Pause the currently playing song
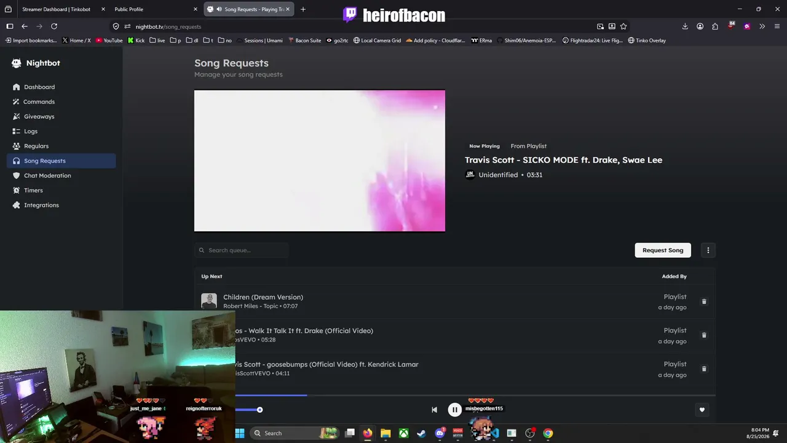787x443 pixels. (455, 410)
